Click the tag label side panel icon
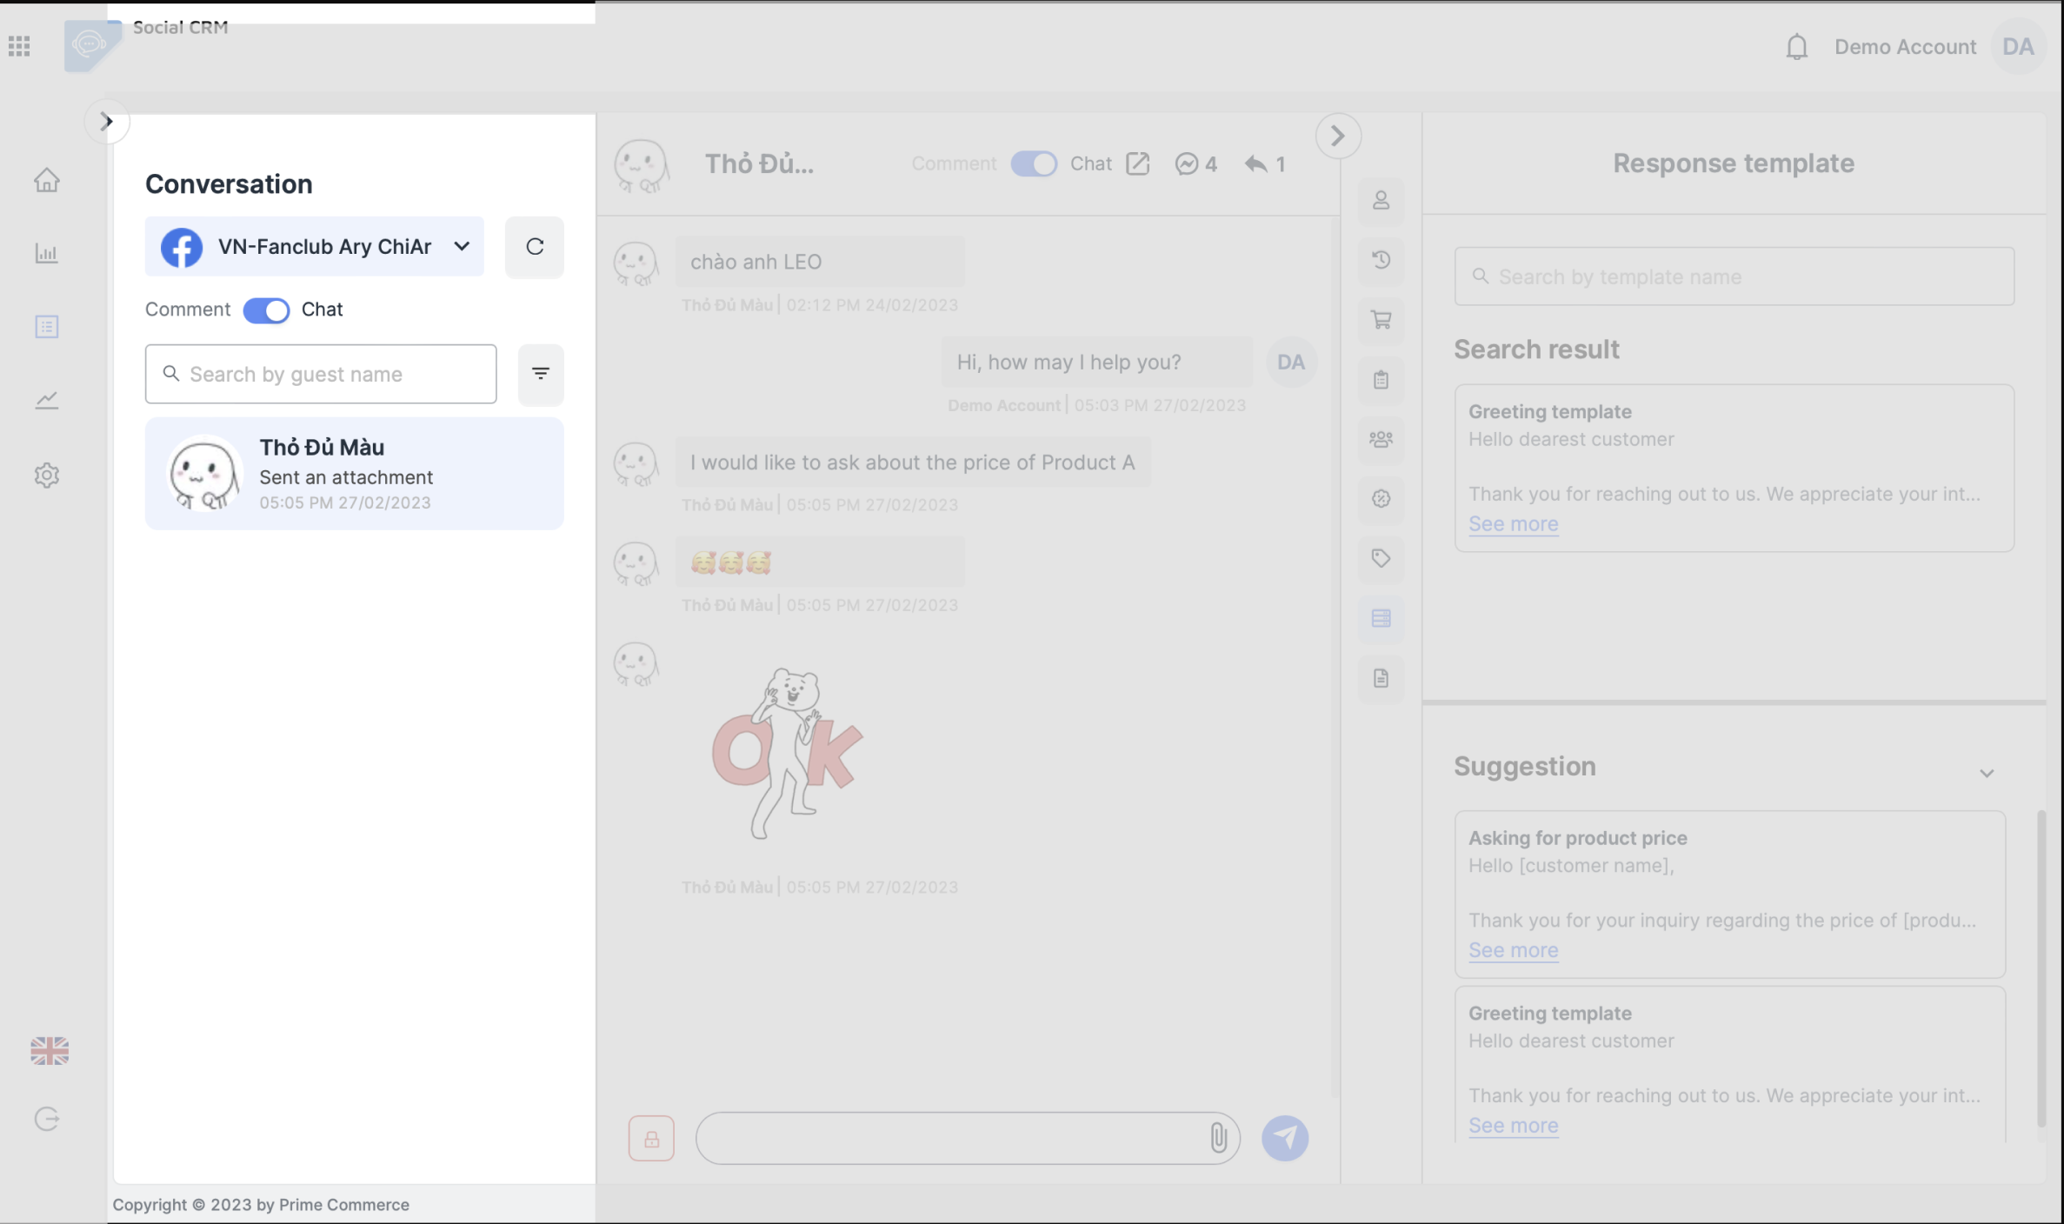Image resolution: width=2064 pixels, height=1224 pixels. click(1381, 558)
